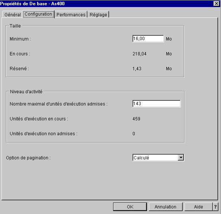Screen dimensions: 221x214
Task: Focus the maximum execution units field
Action: coord(156,104)
